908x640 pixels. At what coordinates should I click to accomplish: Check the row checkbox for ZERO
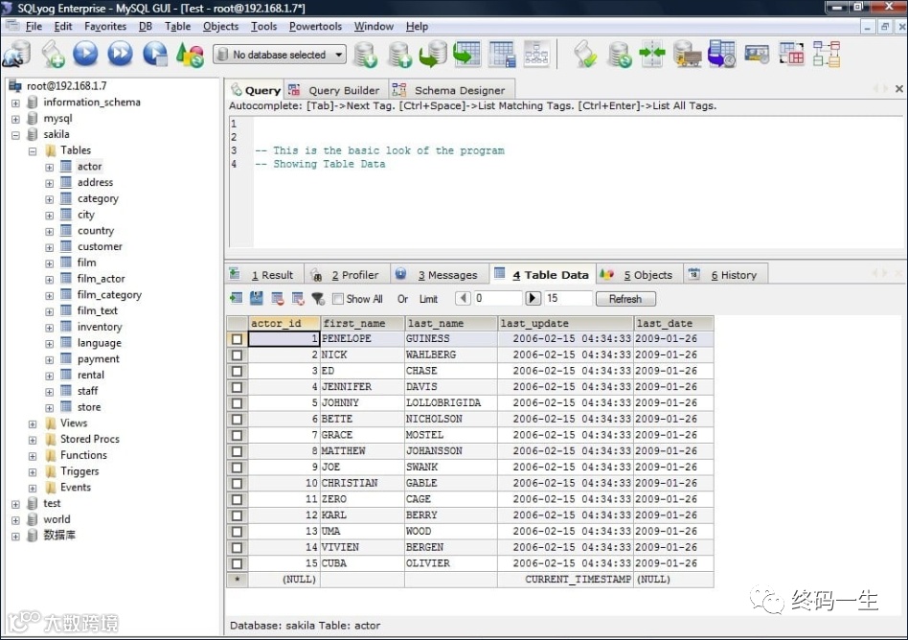click(x=237, y=499)
